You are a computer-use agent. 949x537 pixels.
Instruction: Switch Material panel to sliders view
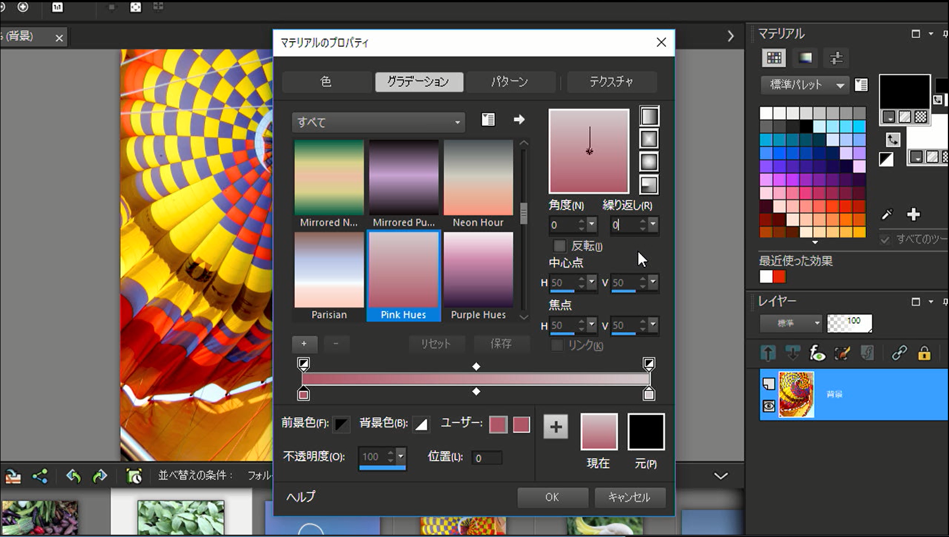pyautogui.click(x=836, y=58)
